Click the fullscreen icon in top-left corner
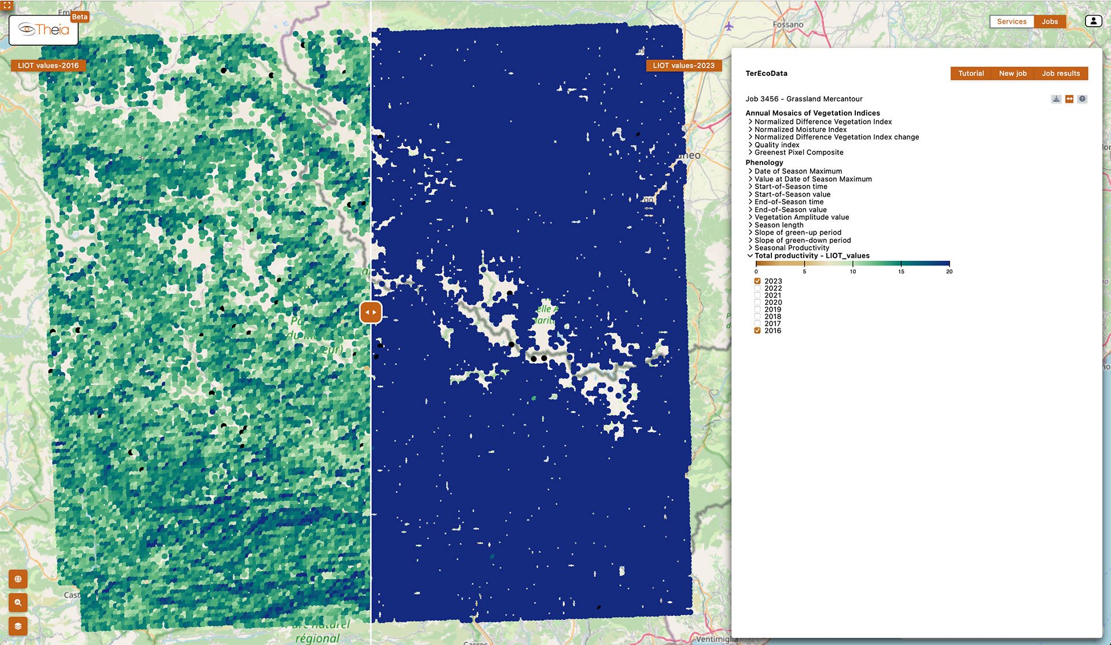This screenshot has width=1111, height=645. (x=7, y=5)
